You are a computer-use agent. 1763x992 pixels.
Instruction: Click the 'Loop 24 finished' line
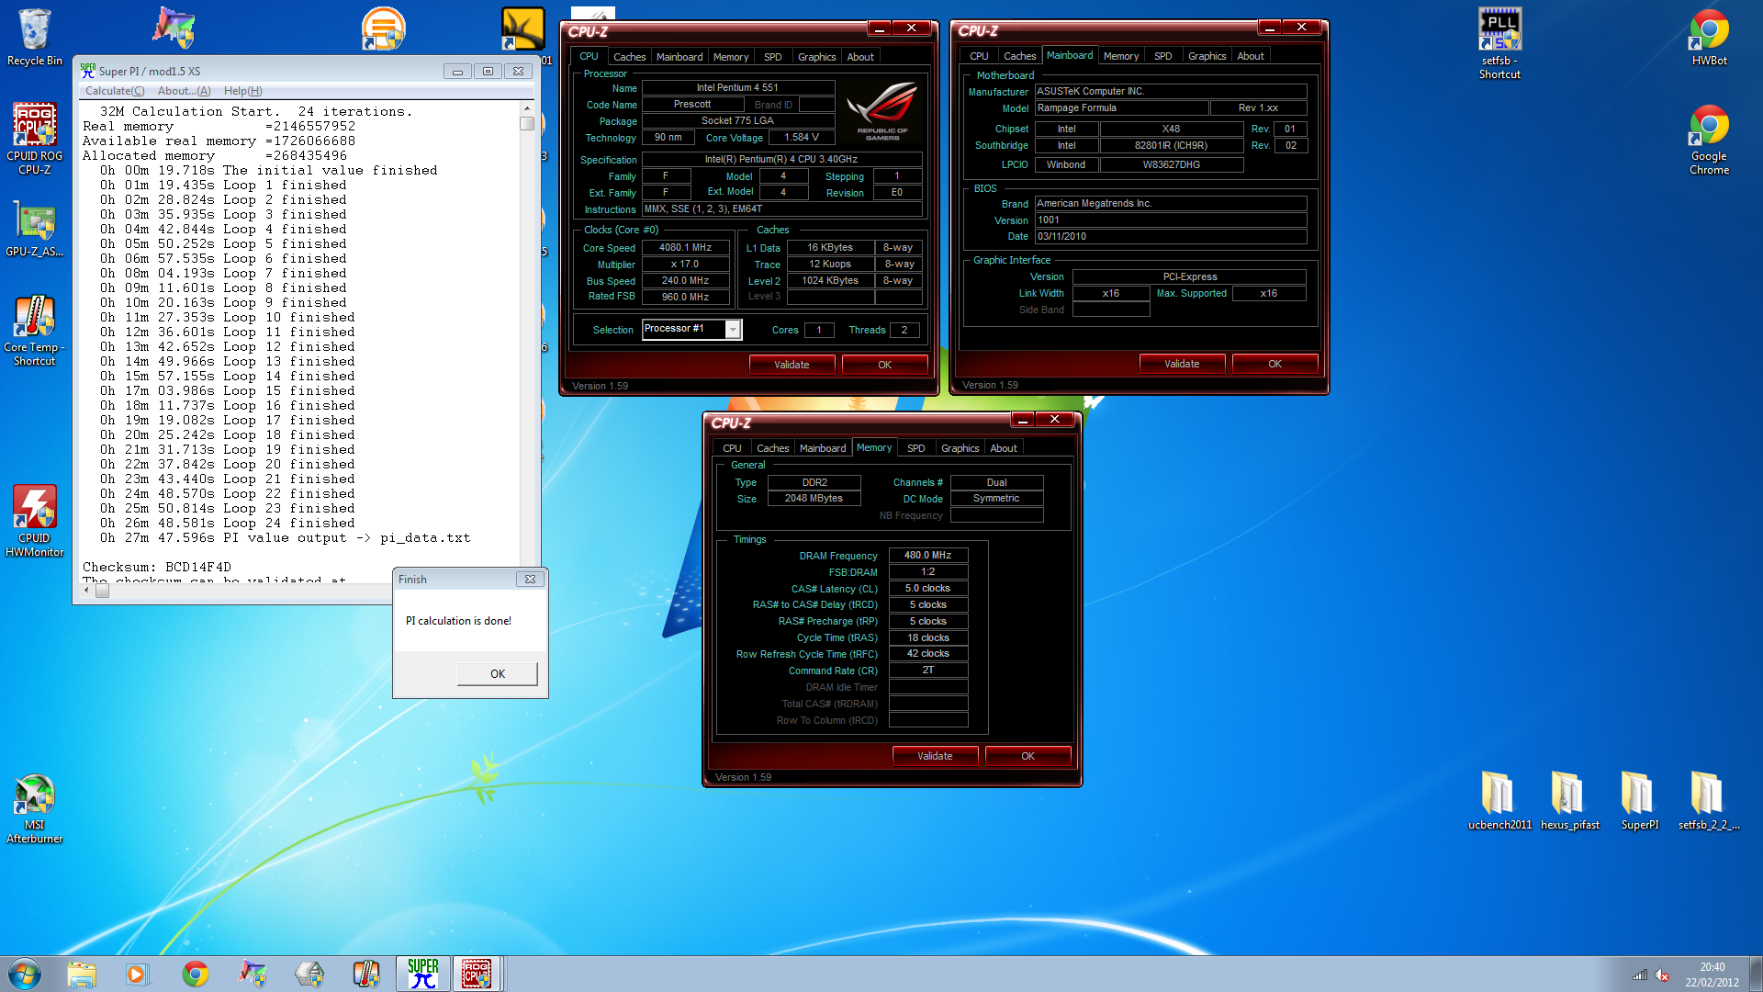[228, 523]
